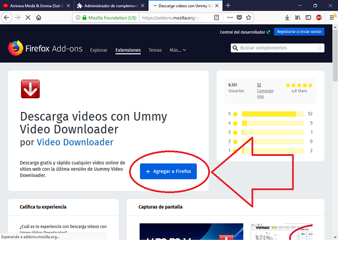The image size is (338, 253).
Task: Close the Descarga videos con Ummy tab
Action: coord(217,6)
